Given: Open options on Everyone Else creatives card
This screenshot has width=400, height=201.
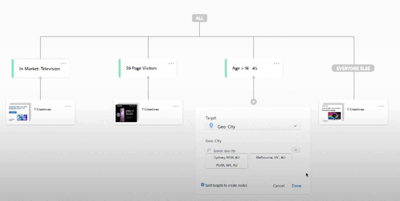Looking at the screenshot, I should (x=381, y=106).
